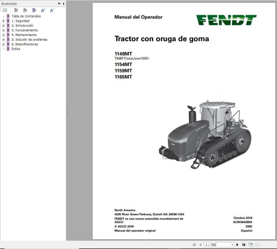277x249 pixels.
Task: Open the 3. Funcionamiento bookmark
Action: coord(25,30)
